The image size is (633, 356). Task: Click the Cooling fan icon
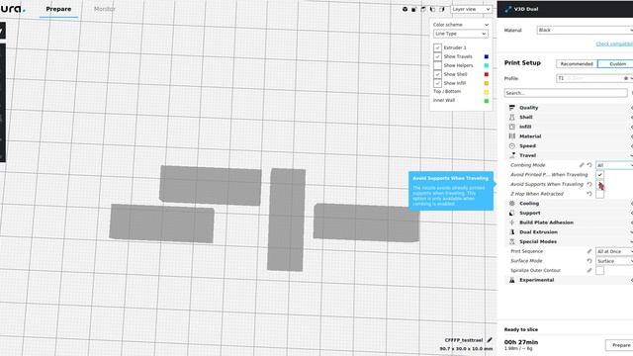pyautogui.click(x=512, y=204)
